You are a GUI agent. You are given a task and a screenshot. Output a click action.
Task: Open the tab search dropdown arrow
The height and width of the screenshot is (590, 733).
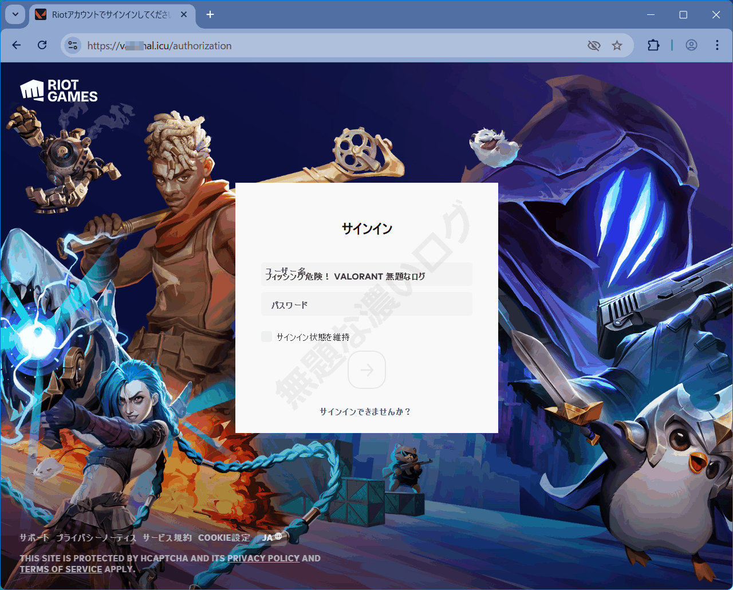(x=15, y=15)
